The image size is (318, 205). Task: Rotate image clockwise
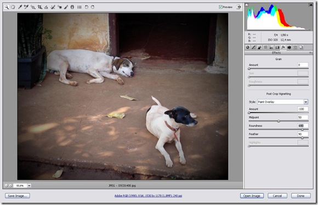pyautogui.click(x=93, y=7)
